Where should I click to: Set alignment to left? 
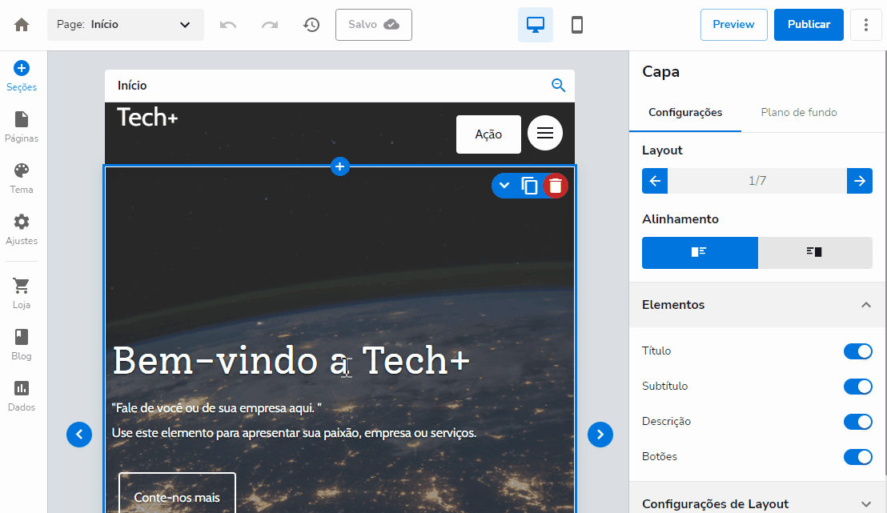(700, 252)
